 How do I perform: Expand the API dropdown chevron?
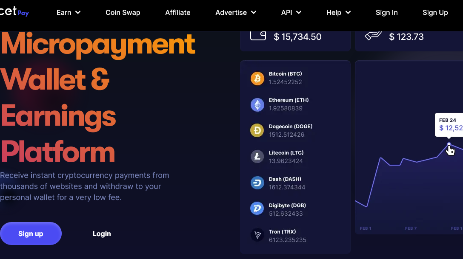pyautogui.click(x=299, y=12)
